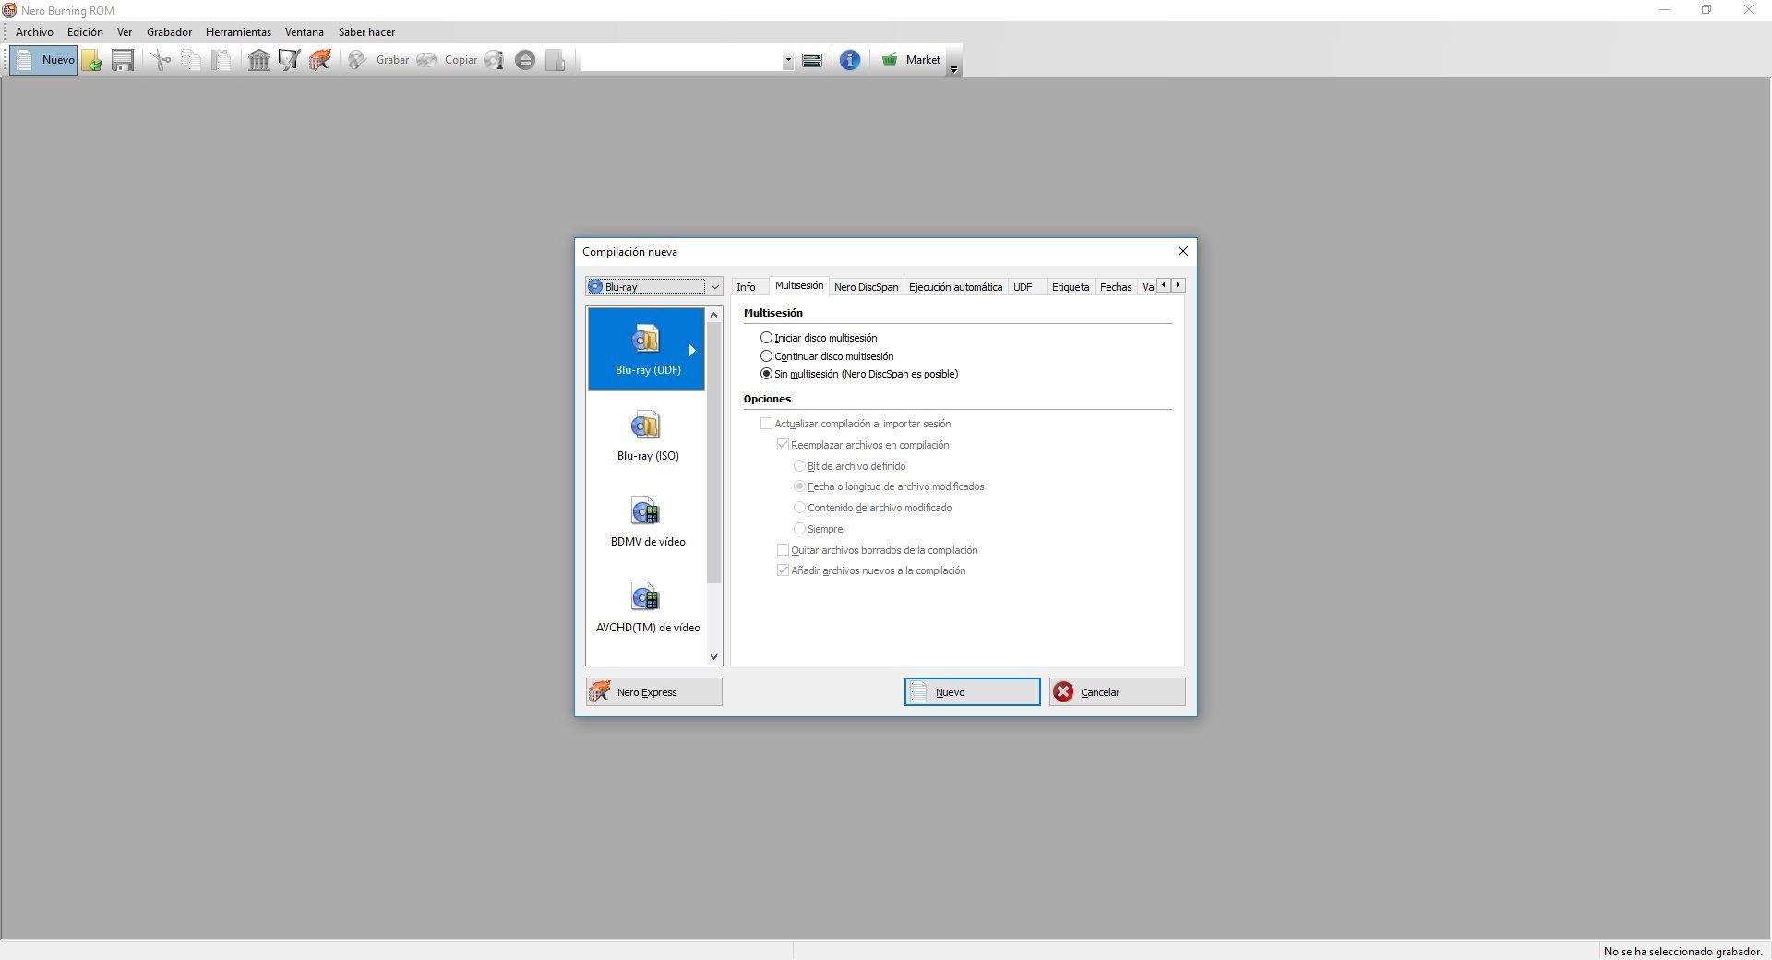The width and height of the screenshot is (1772, 960).
Task: Launch Nero Express from toolbar flame icon
Action: click(320, 60)
